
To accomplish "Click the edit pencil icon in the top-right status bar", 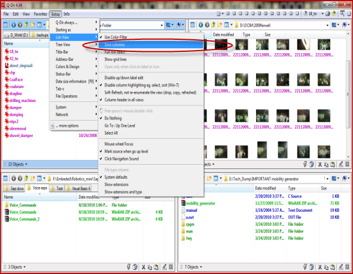I will tap(341, 164).
